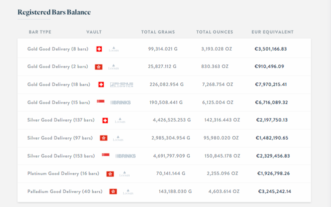This screenshot has width=331, height=207.
Task: Click Singapore flag in Gold 15 bars row
Action: pyautogui.click(x=100, y=102)
